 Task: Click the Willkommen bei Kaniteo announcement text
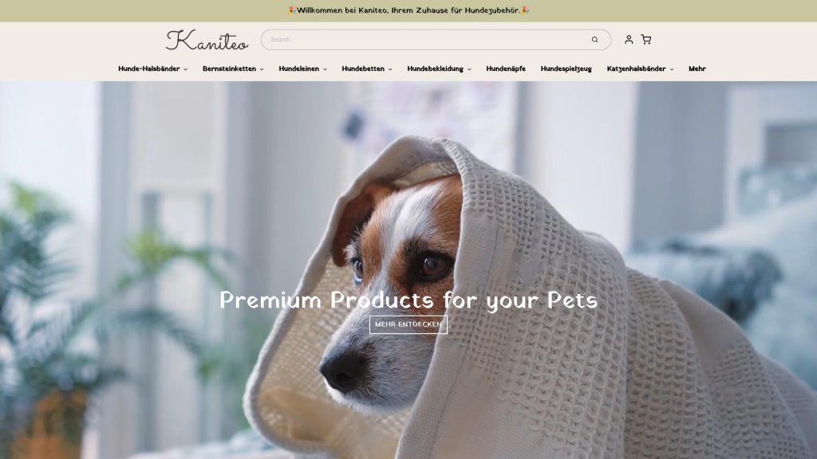coord(408,10)
